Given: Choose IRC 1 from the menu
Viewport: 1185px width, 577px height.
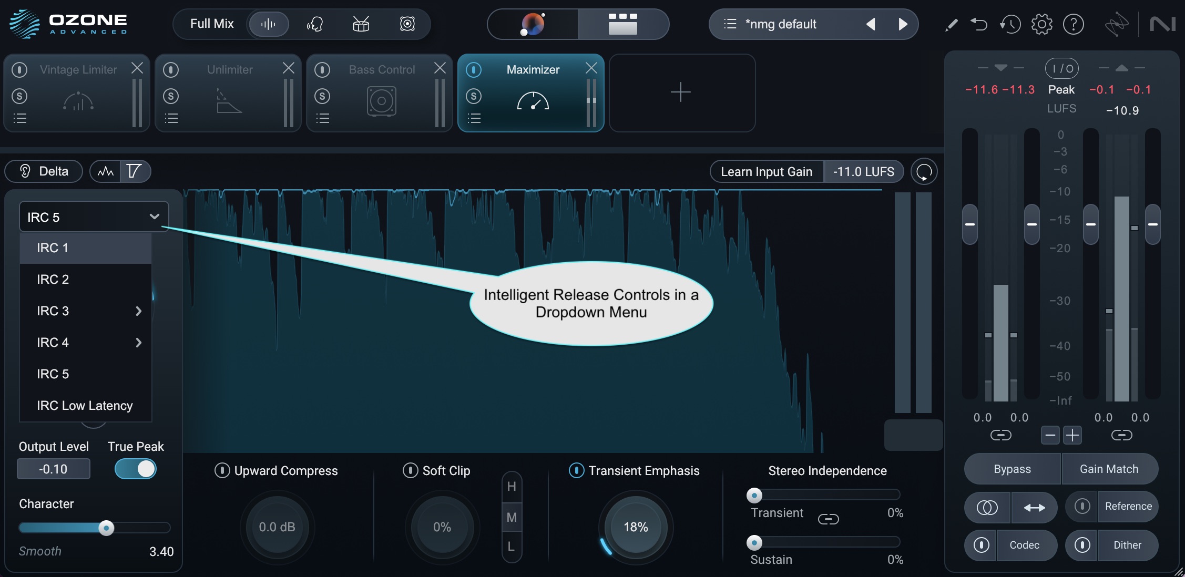Looking at the screenshot, I should pos(86,248).
